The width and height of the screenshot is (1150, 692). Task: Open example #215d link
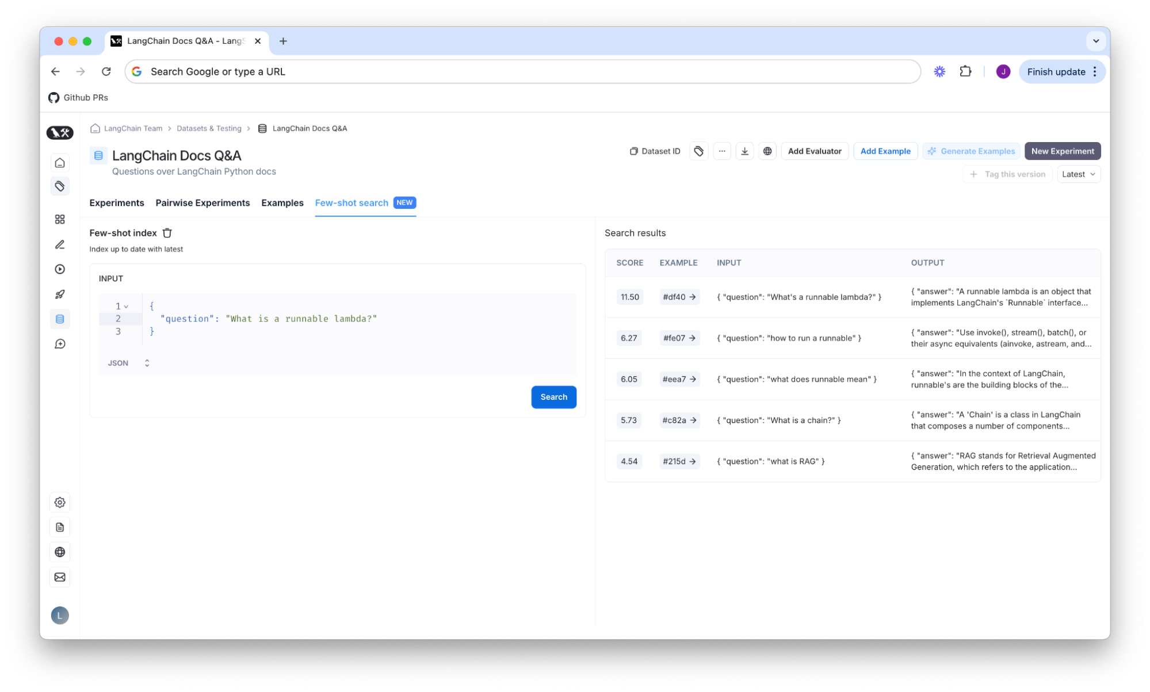click(679, 461)
